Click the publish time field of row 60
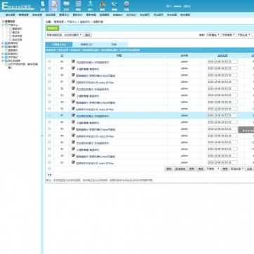Image resolution: width=254 pixels, height=254 pixels. click(x=222, y=62)
